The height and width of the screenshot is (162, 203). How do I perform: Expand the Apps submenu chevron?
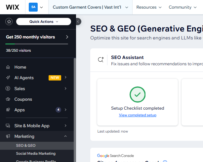click(65, 110)
